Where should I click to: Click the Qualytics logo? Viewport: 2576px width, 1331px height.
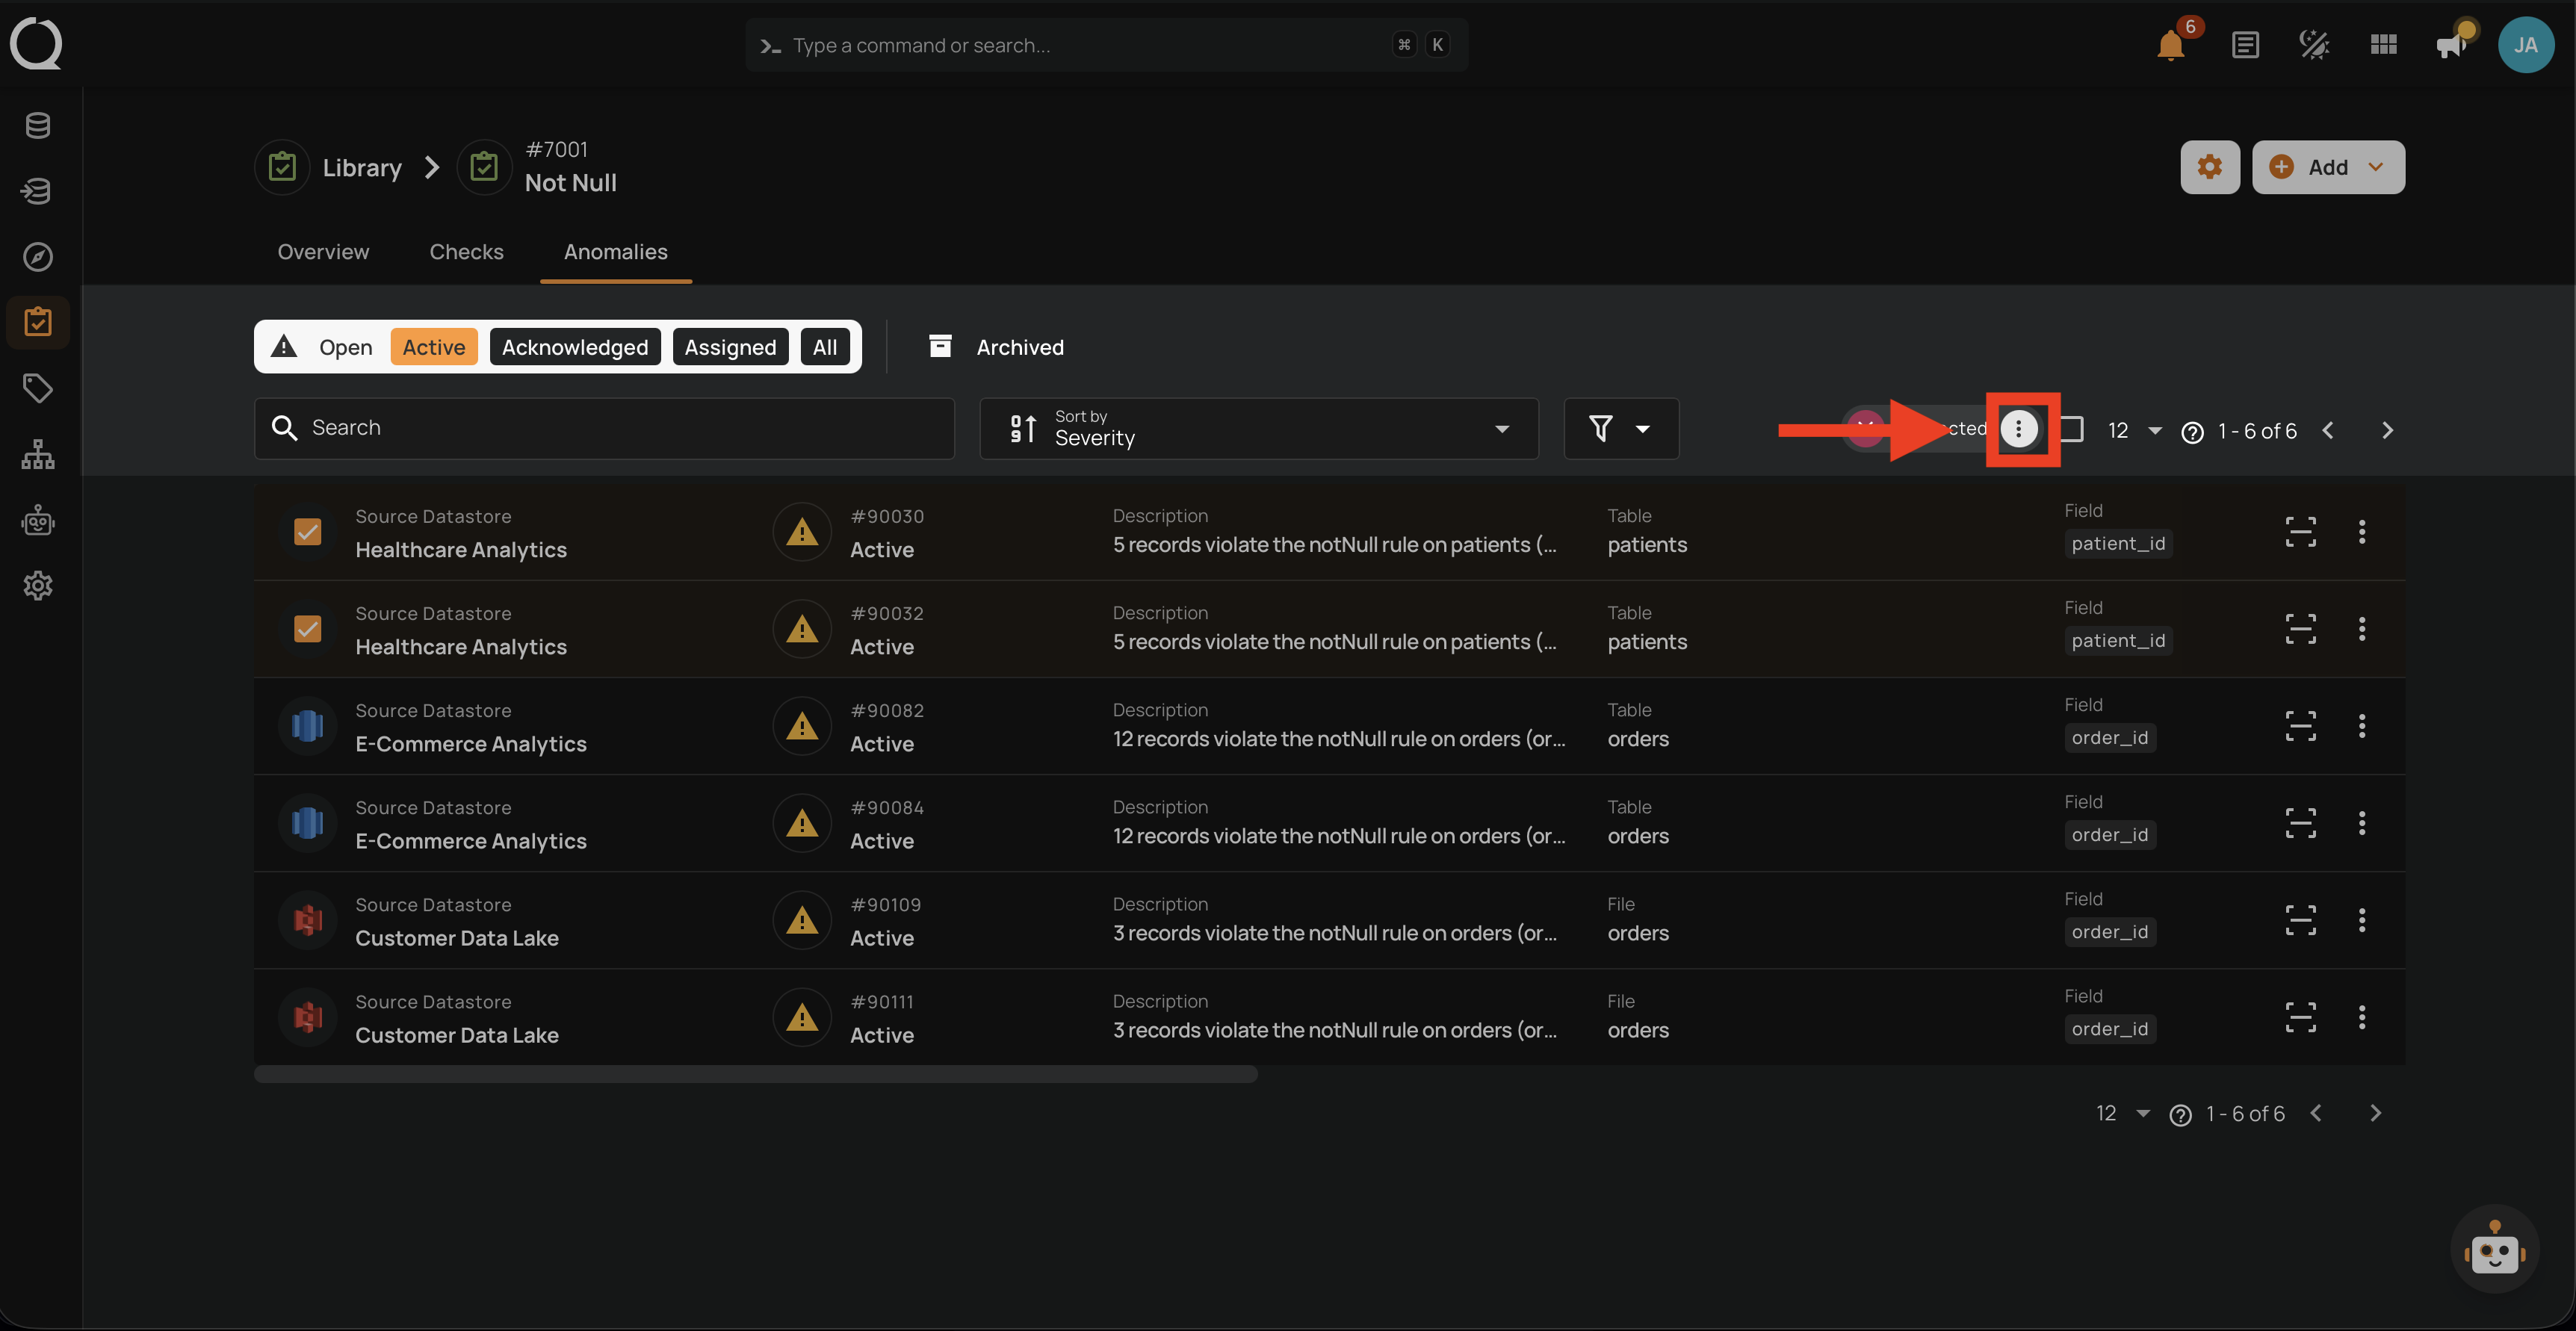pos(36,45)
